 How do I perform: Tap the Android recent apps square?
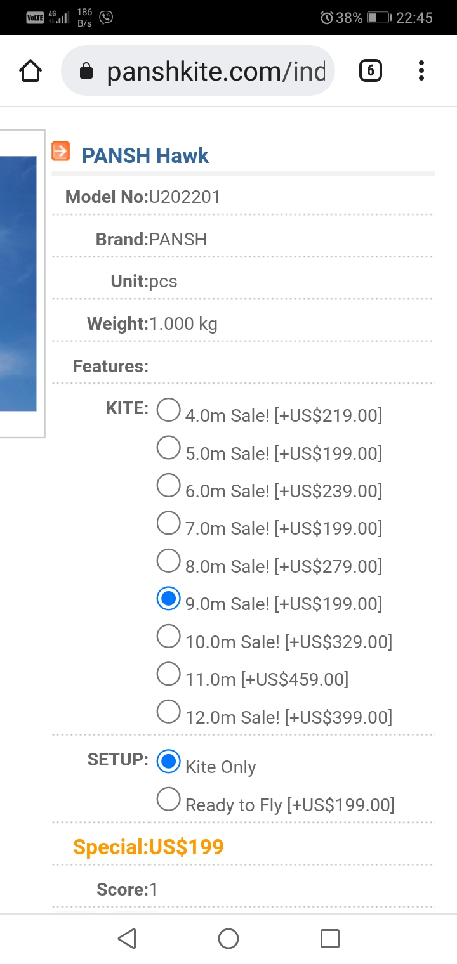tap(329, 938)
